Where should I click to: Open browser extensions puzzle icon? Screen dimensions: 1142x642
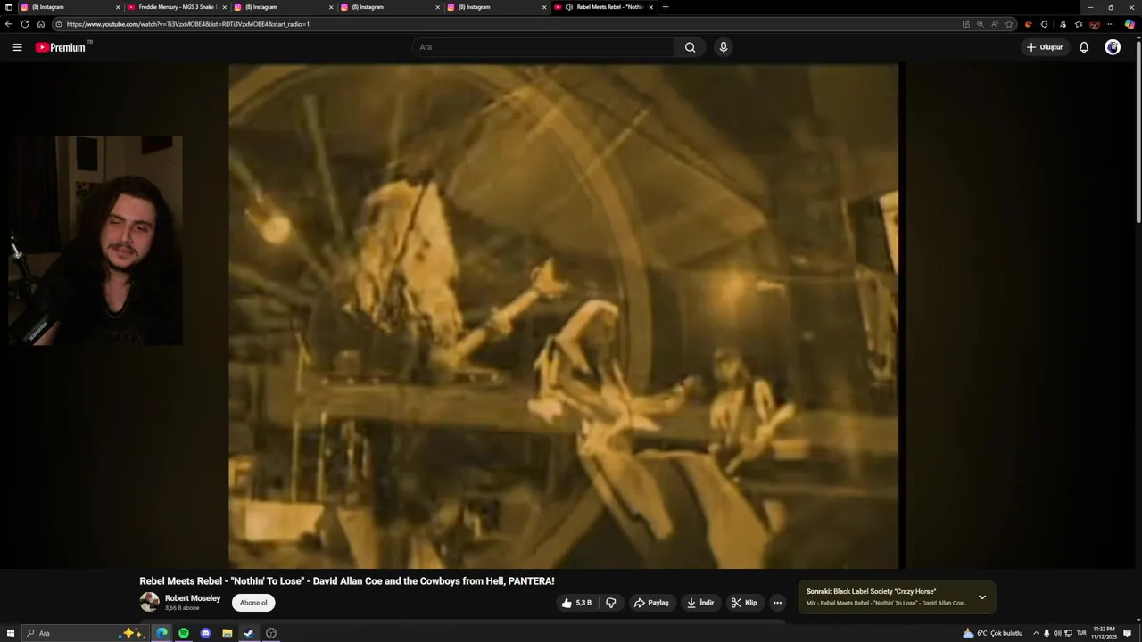click(x=1045, y=24)
